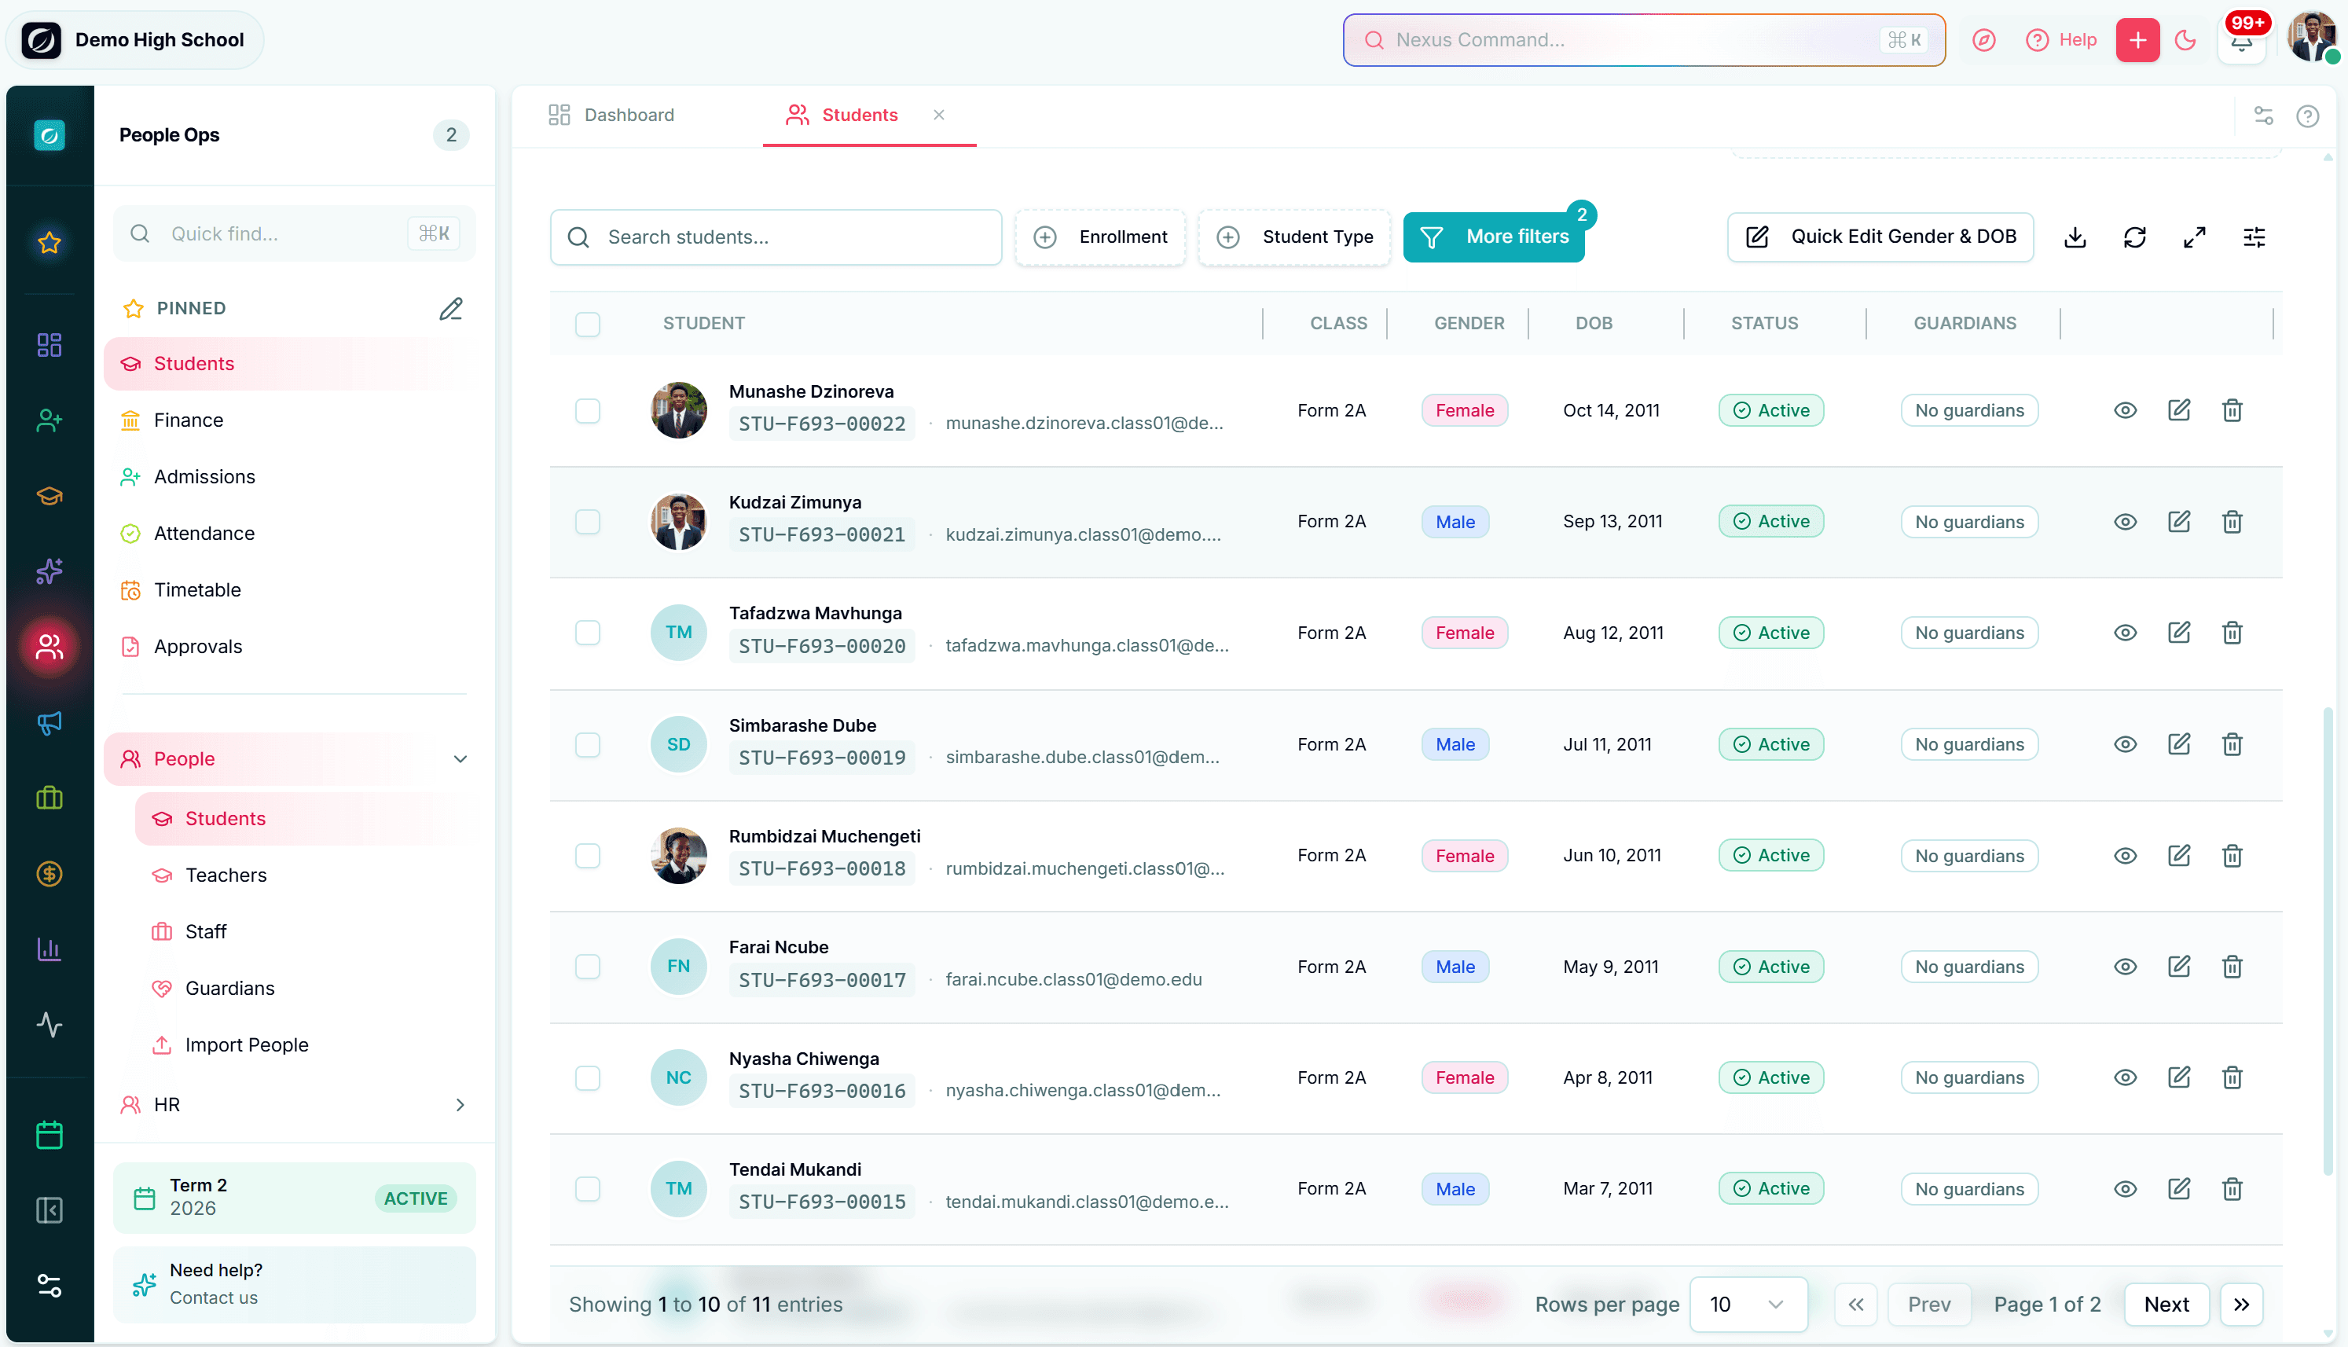Image resolution: width=2348 pixels, height=1347 pixels.
Task: Delete Farai Ncube via trash icon
Action: [2232, 966]
